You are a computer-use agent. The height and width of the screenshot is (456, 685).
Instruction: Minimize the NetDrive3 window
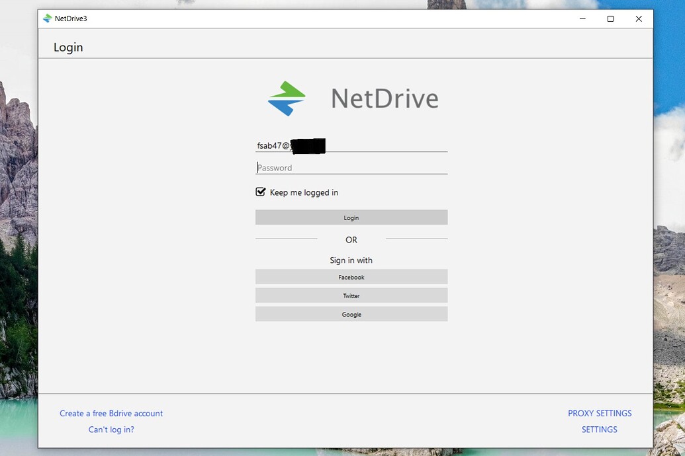[582, 19]
